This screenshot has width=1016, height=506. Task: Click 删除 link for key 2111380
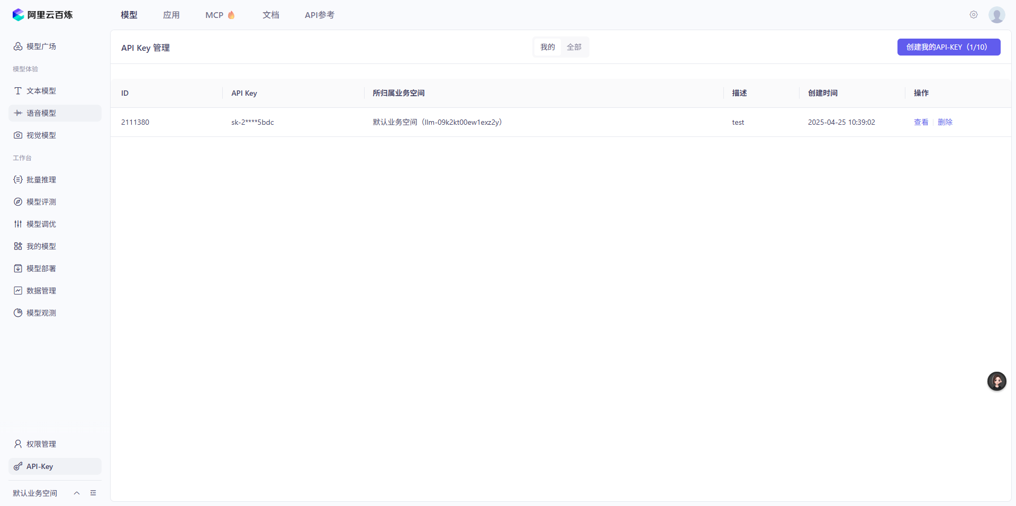(x=945, y=122)
